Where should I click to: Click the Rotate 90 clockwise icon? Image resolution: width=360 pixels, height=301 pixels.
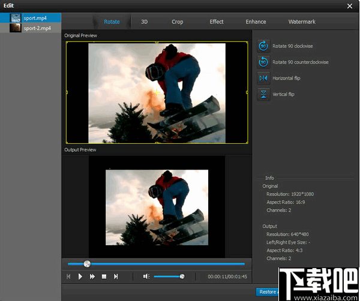coord(263,46)
